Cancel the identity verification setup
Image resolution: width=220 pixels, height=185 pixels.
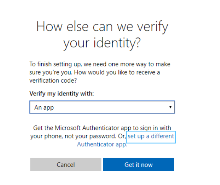[66, 164]
